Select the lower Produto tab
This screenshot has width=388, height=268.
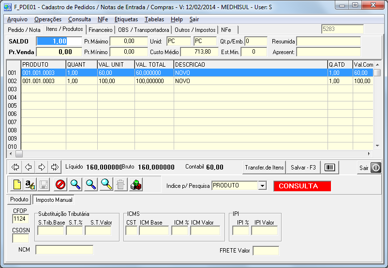pyautogui.click(x=19, y=199)
